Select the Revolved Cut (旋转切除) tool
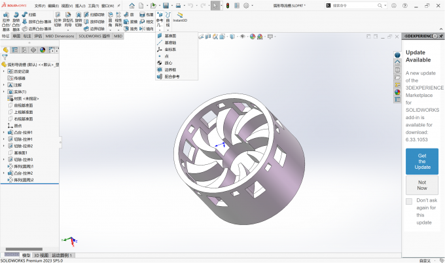Screen dimensions: 445x263 (x=79, y=20)
